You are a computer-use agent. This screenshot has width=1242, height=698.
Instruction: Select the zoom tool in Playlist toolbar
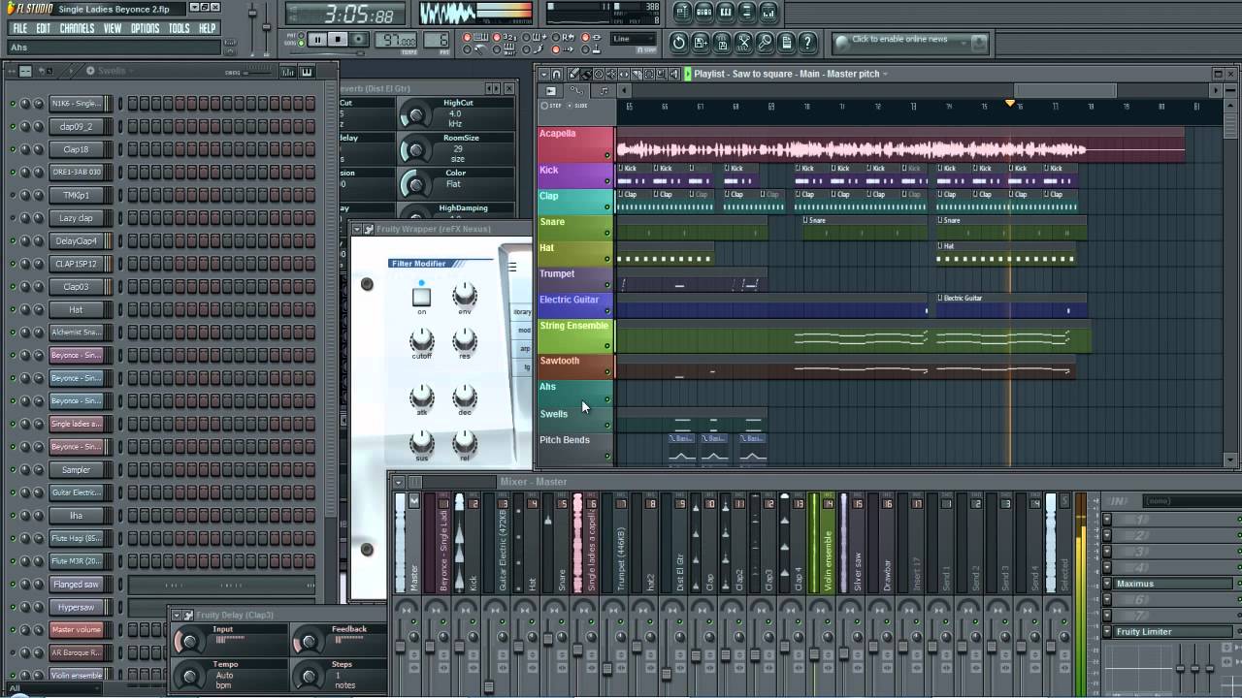click(662, 74)
